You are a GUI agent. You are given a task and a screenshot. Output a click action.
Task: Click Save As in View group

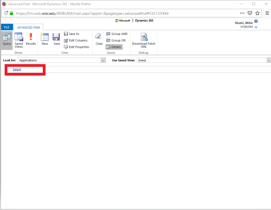[x=72, y=34]
